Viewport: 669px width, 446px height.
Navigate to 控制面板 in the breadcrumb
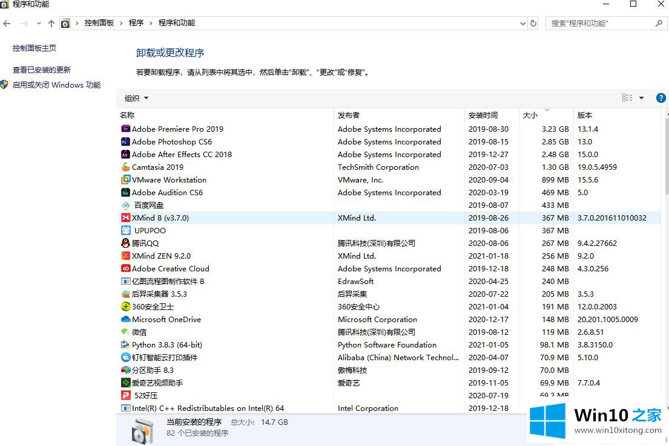99,23
